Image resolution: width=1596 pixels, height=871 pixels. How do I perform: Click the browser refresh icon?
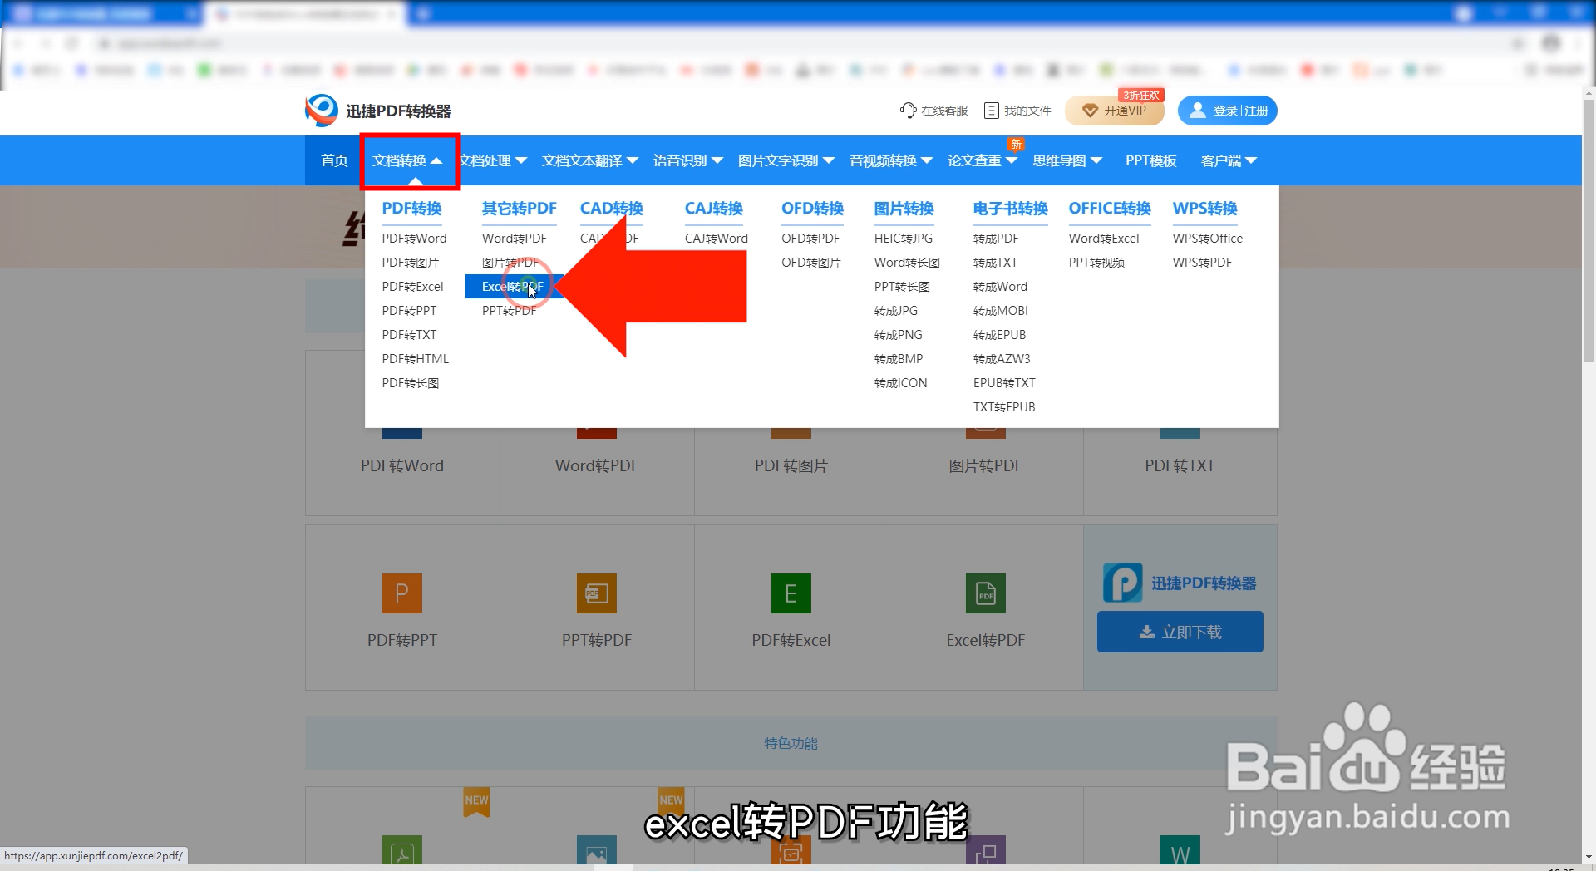tap(73, 43)
